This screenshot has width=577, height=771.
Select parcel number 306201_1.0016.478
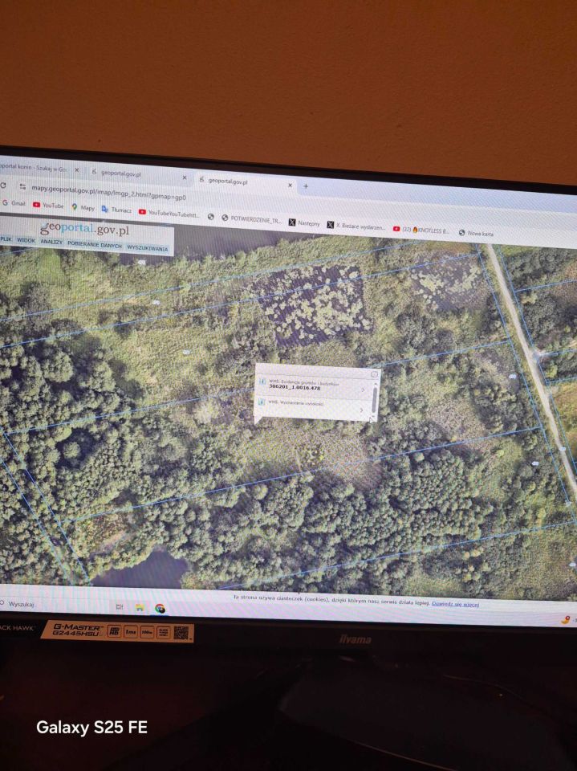[x=295, y=387]
